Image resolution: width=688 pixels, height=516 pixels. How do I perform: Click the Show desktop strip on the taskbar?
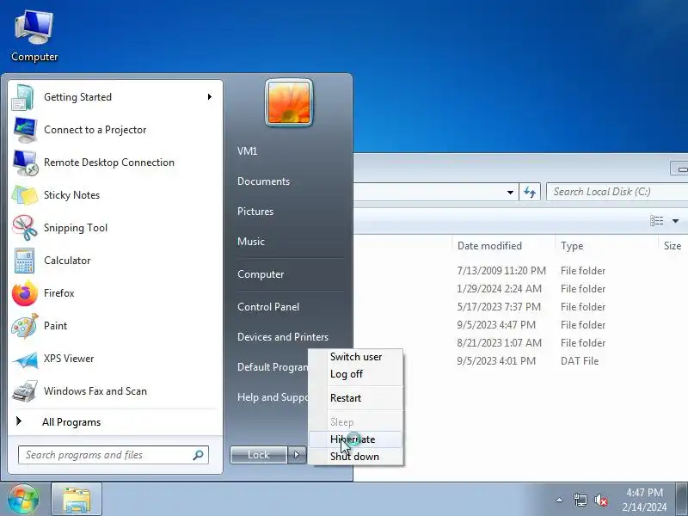tap(683, 500)
